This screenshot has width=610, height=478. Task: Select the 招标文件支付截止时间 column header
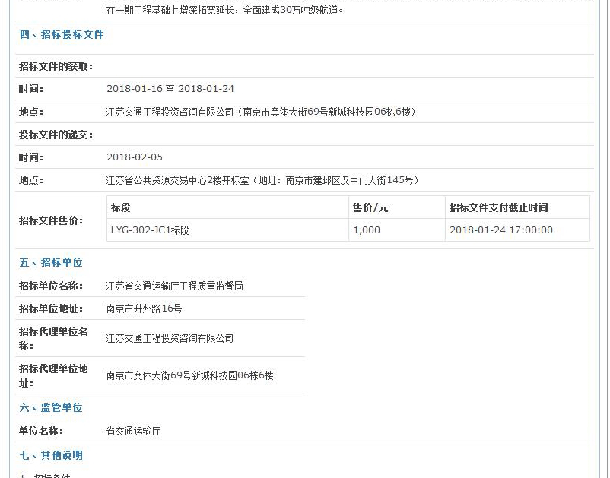499,207
